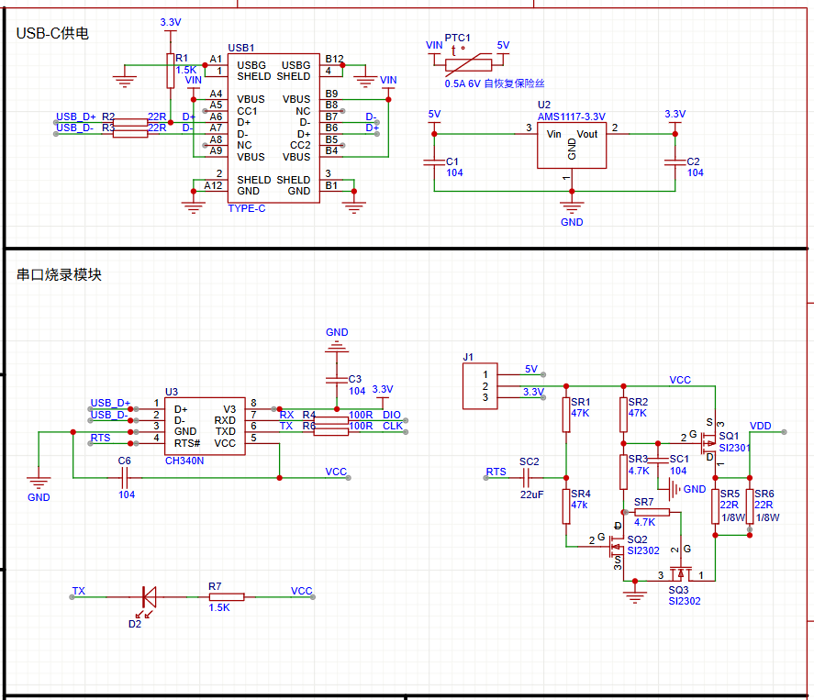814x700 pixels.
Task: Click the "CLK" net label
Action: tap(393, 426)
